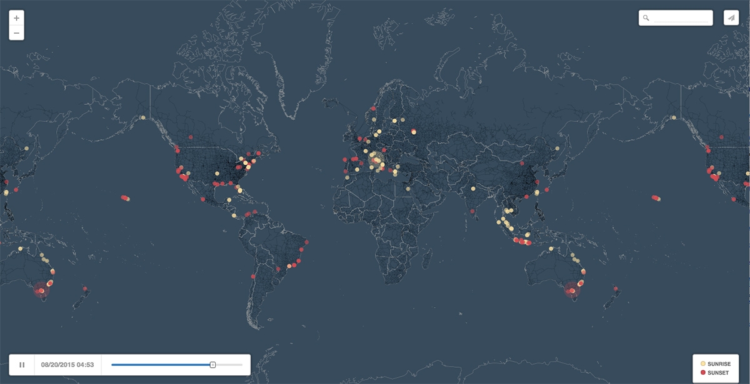Focus the location search text field
The width and height of the screenshot is (750, 384).
(x=681, y=18)
